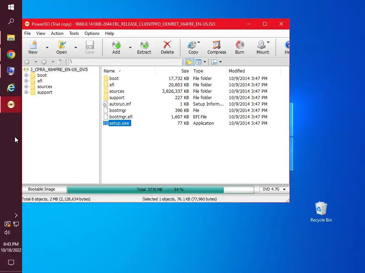Click the Burn toolbar icon

tap(240, 47)
